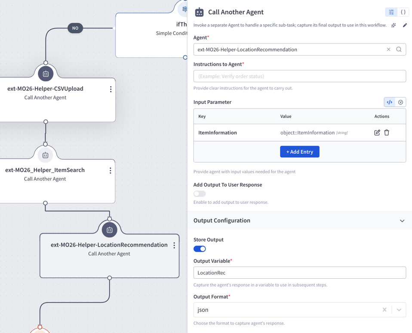Image resolution: width=412 pixels, height=333 pixels.
Task: Open the ItemSearch node options menu
Action: click(x=111, y=171)
